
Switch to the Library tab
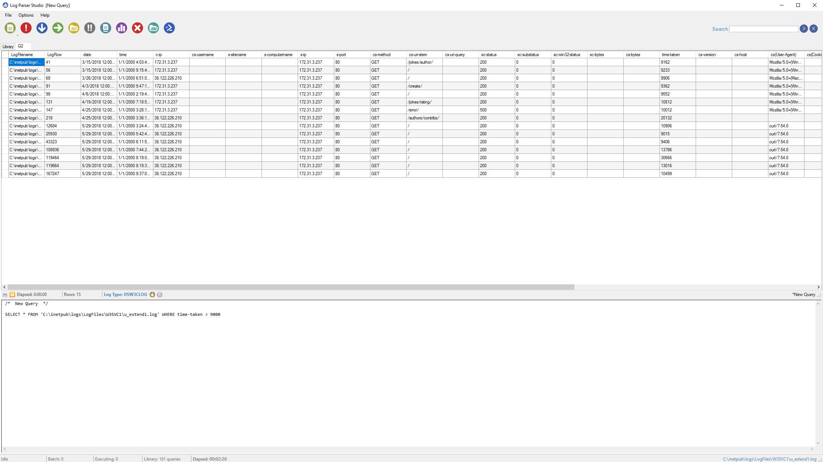[8, 46]
